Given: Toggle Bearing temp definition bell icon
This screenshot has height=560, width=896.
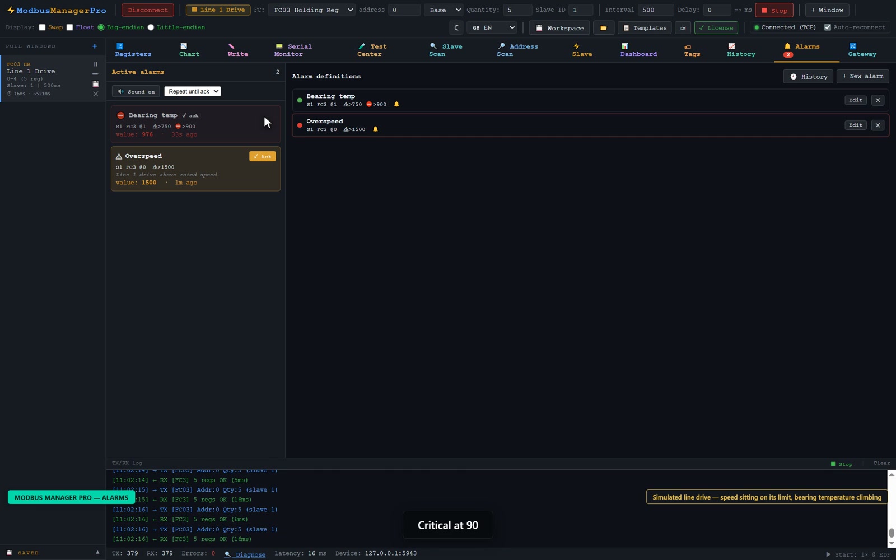Looking at the screenshot, I should coord(396,104).
